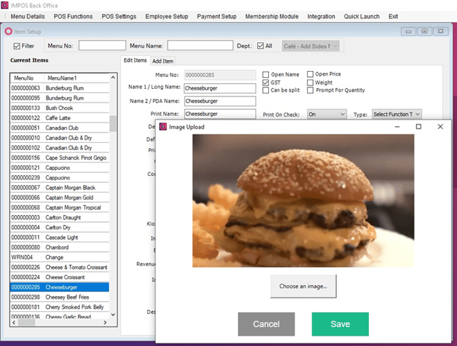Open the POS Functions menu

73,16
